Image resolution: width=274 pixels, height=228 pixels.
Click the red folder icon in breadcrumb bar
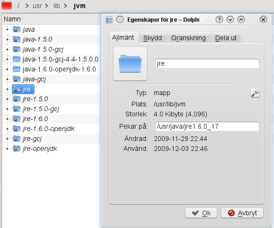pyautogui.click(x=7, y=5)
